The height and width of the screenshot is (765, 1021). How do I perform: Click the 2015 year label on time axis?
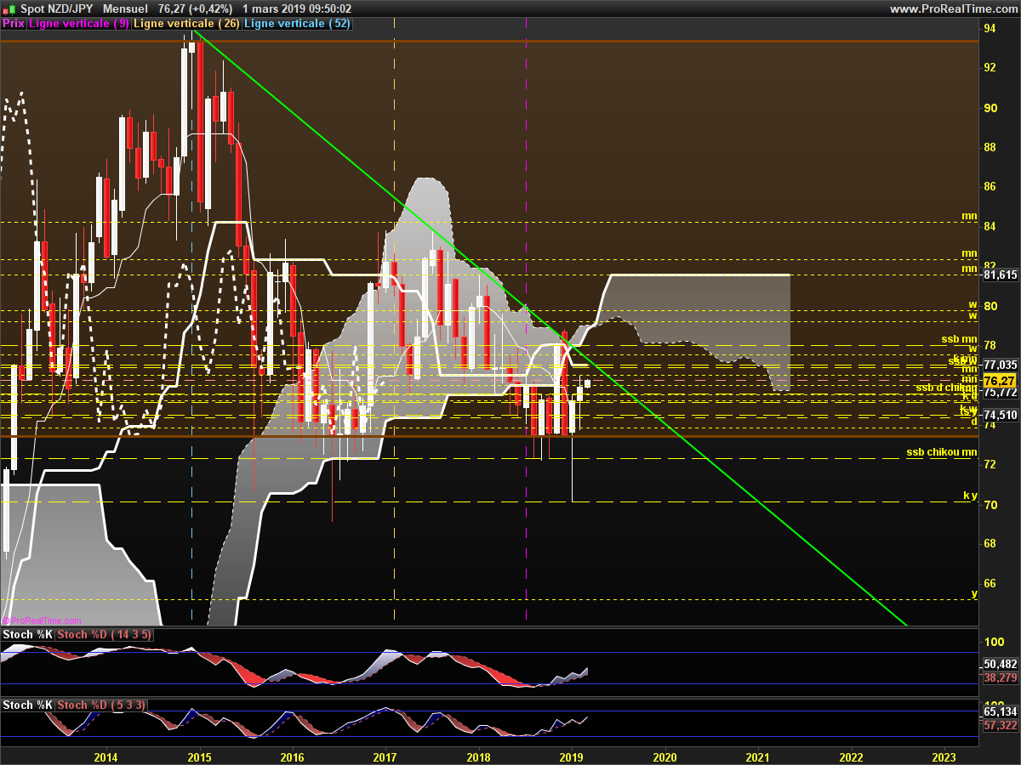pos(199,756)
